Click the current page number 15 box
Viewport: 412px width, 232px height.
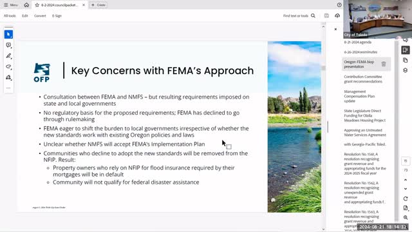(x=406, y=160)
